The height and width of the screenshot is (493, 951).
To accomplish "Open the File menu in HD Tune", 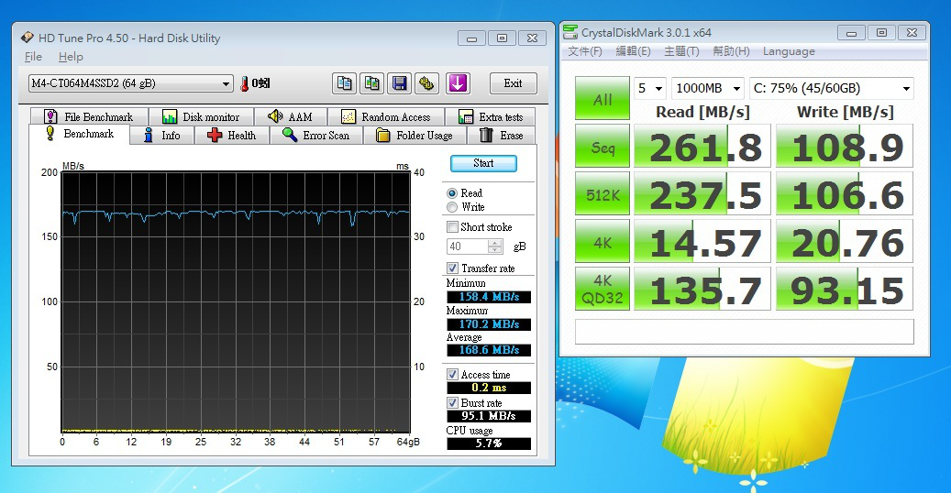I will pyautogui.click(x=33, y=57).
